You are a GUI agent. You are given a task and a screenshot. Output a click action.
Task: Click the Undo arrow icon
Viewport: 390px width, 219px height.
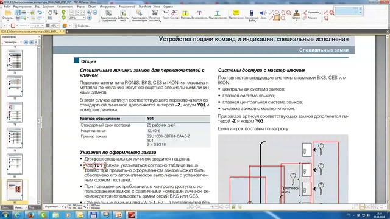[x=40, y=12]
